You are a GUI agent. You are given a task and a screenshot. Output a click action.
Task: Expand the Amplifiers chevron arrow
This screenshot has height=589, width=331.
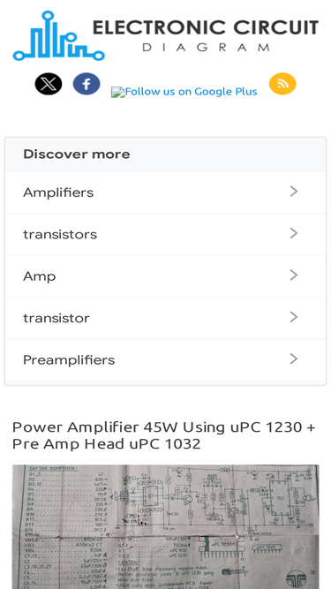pos(294,192)
